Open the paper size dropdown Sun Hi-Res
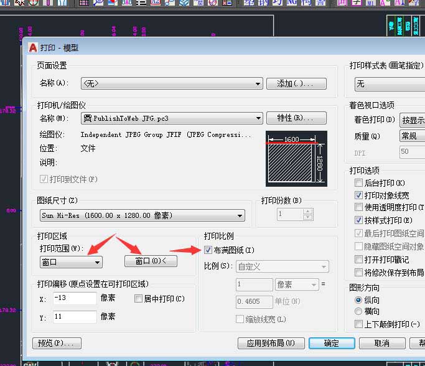 [x=142, y=215]
